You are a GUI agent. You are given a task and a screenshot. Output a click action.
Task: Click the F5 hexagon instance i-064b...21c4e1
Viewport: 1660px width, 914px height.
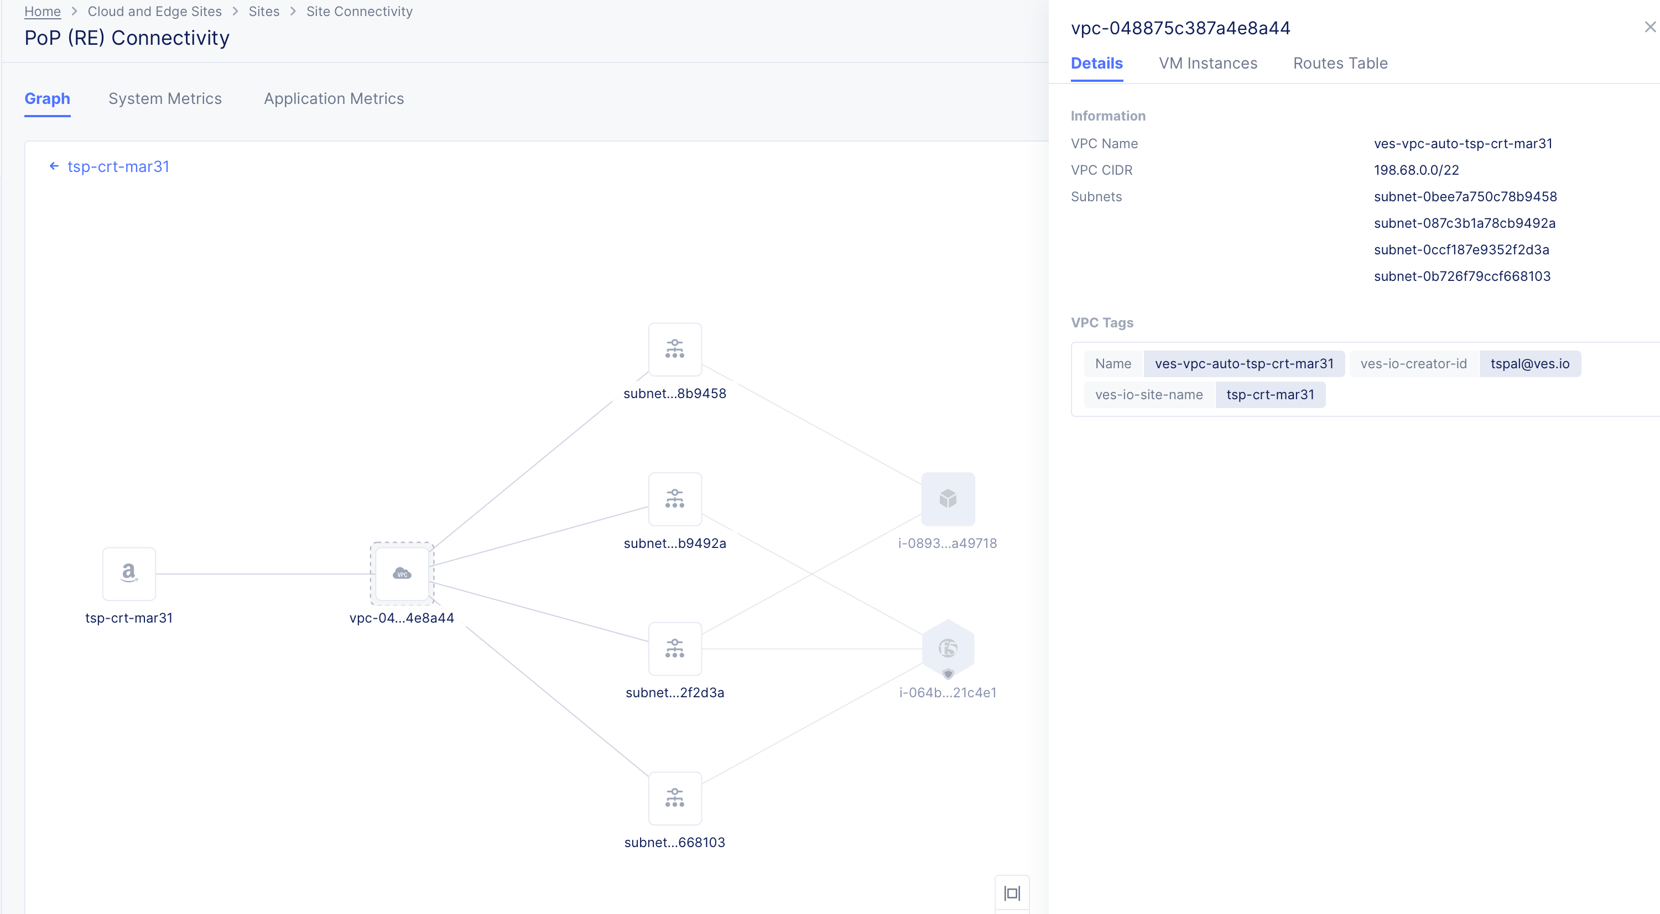pyautogui.click(x=948, y=648)
